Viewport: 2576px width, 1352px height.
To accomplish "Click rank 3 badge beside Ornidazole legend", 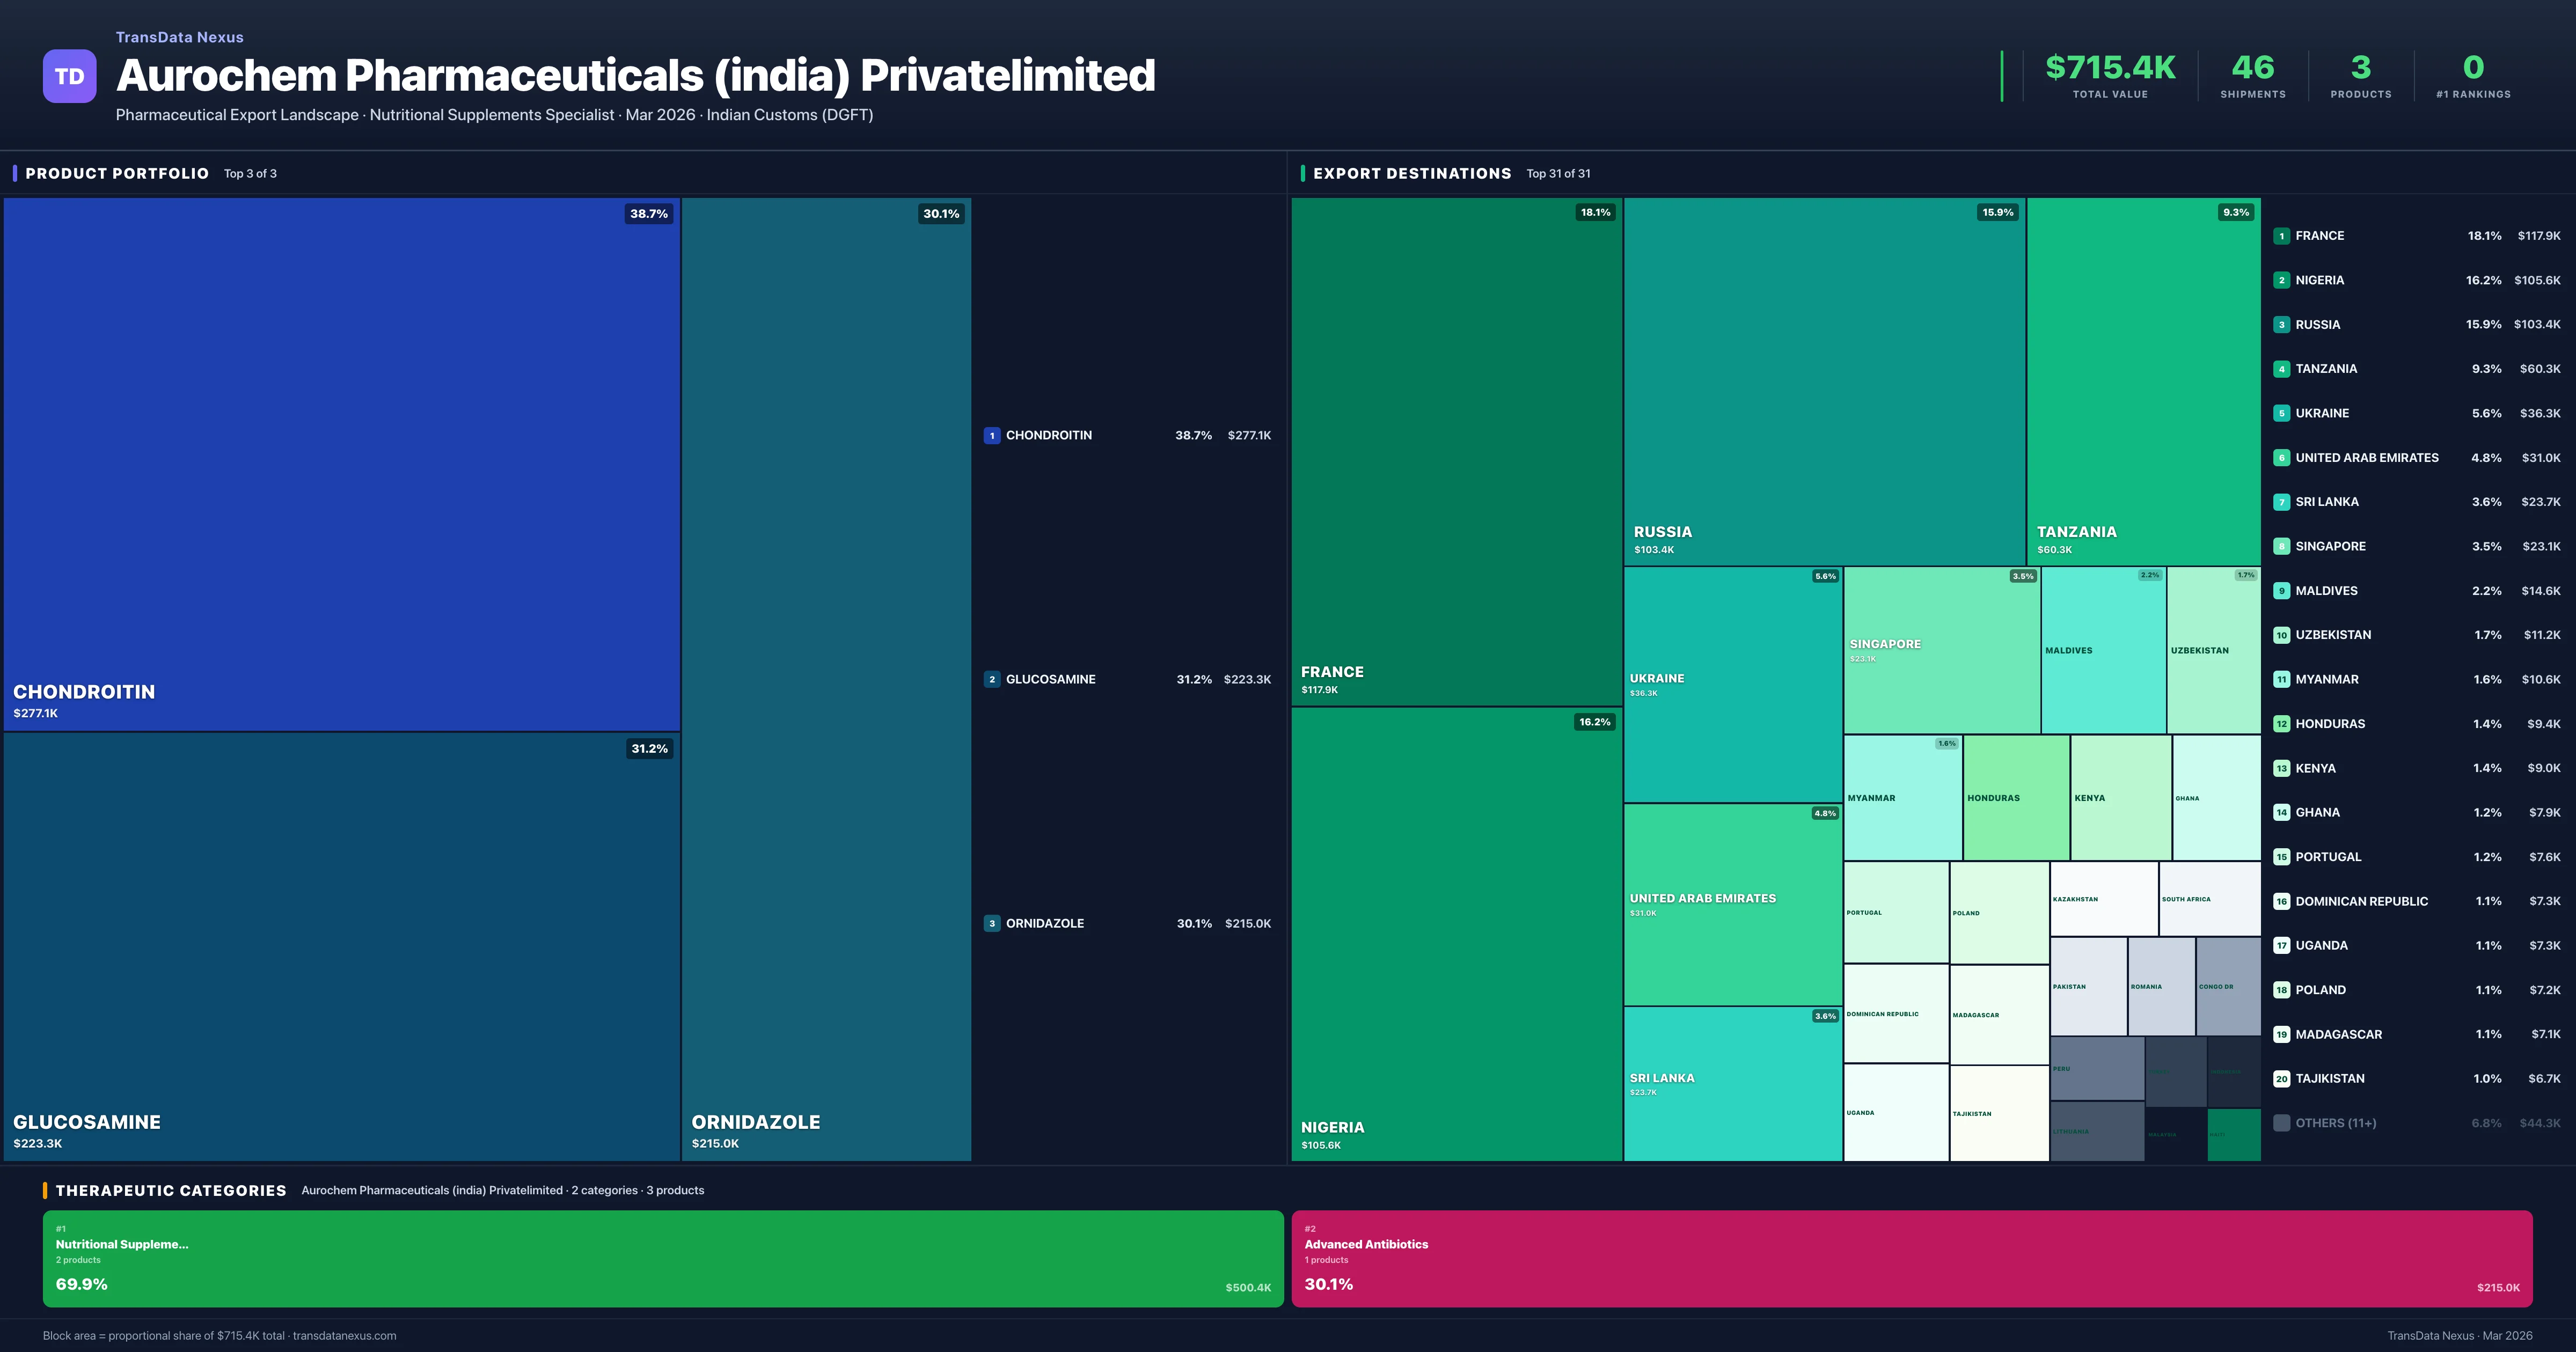I will (991, 923).
